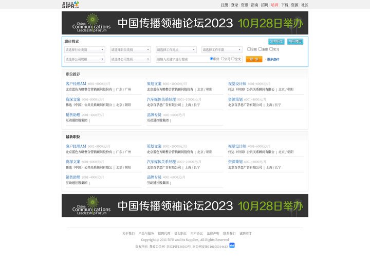Open 客户经理AM under 最新职位
This screenshot has height=278, width=370.
[76, 146]
